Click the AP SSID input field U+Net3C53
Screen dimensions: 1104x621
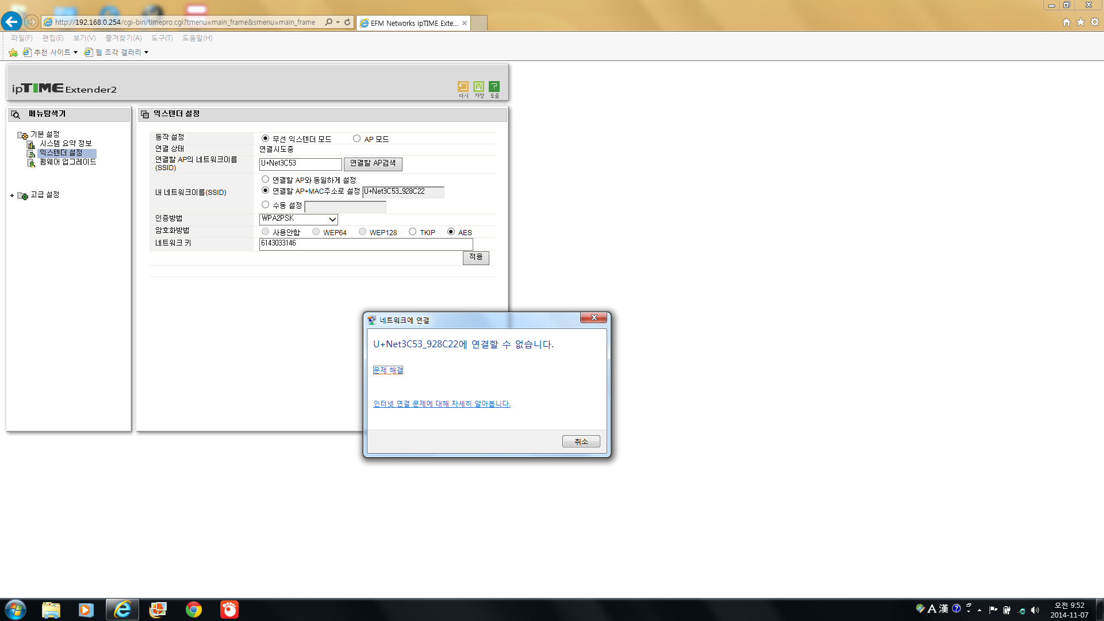(300, 164)
